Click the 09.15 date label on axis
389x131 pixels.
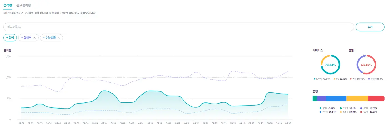(150, 123)
